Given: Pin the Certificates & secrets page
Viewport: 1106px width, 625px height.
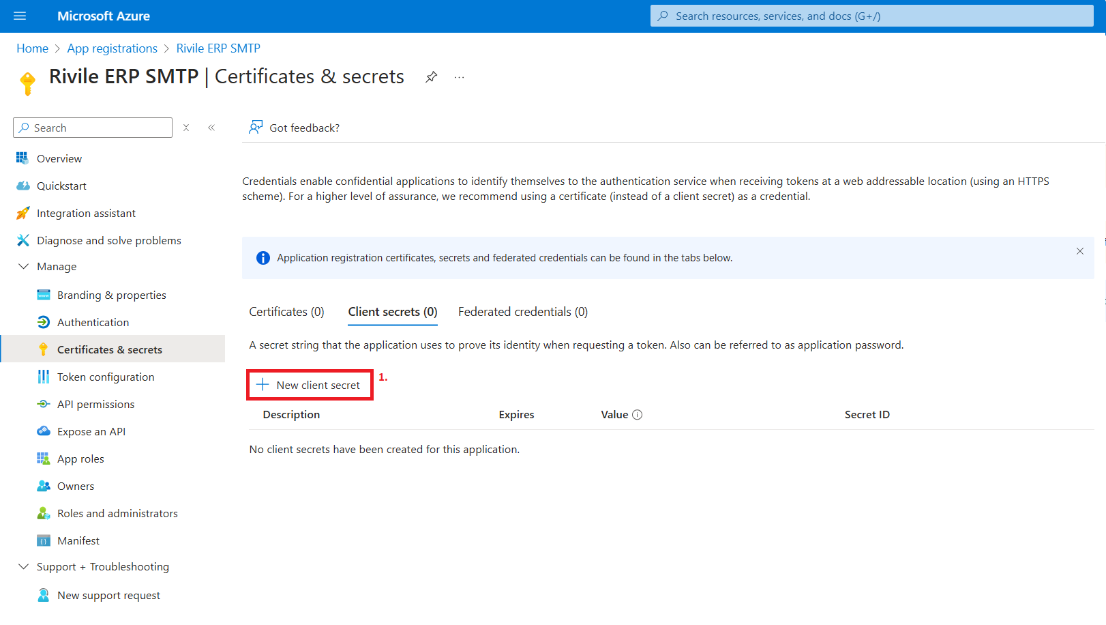Looking at the screenshot, I should [x=431, y=77].
